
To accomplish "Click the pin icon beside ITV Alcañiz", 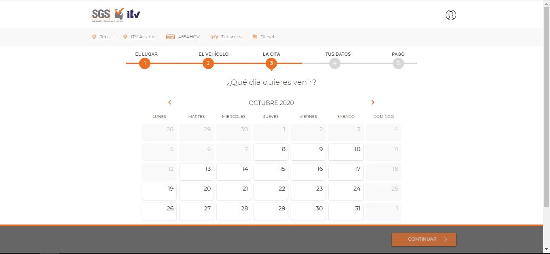I will tap(125, 37).
